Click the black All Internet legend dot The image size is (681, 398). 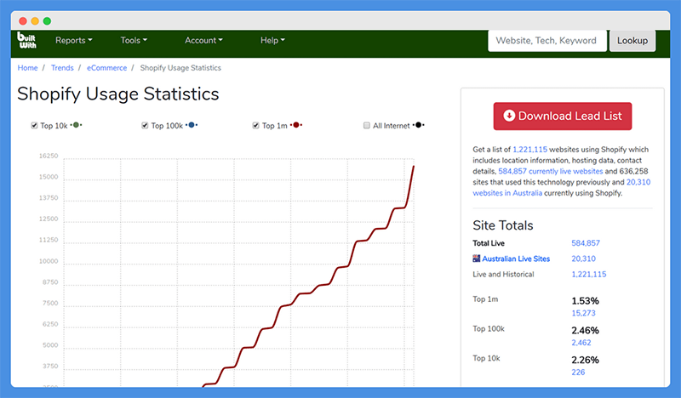[x=418, y=125]
